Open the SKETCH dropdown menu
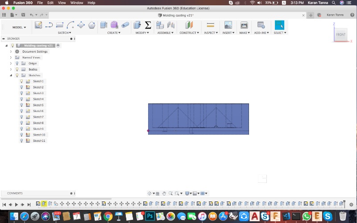The width and height of the screenshot is (357, 223). 64,33
